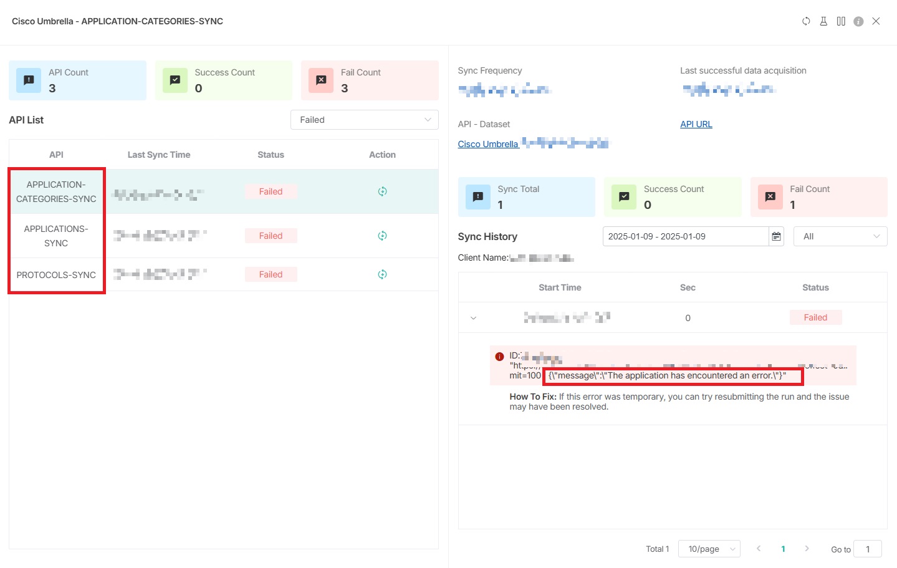Click the right Success Count checkmark icon

(x=624, y=197)
